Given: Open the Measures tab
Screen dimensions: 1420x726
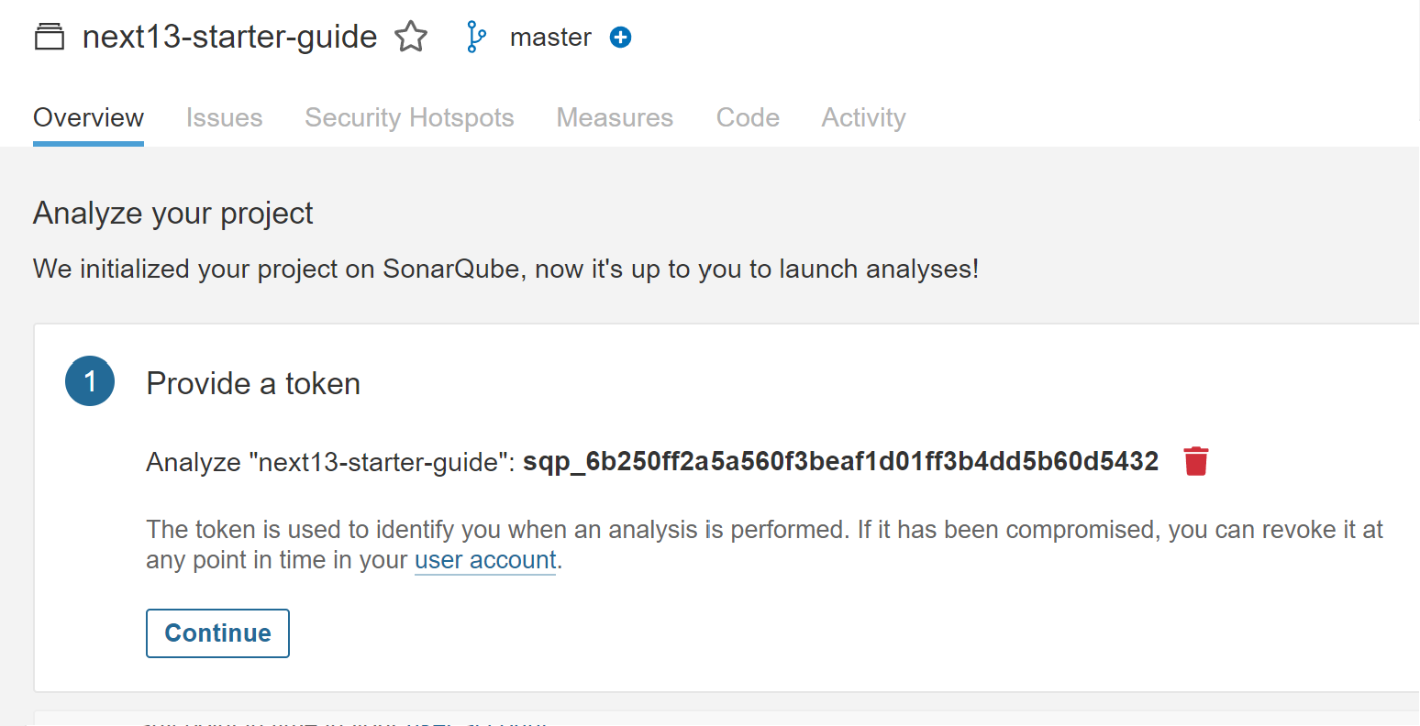Looking at the screenshot, I should pos(615,118).
